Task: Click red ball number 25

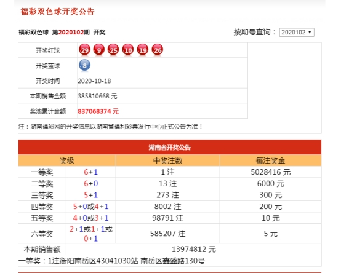Action: 113,50
